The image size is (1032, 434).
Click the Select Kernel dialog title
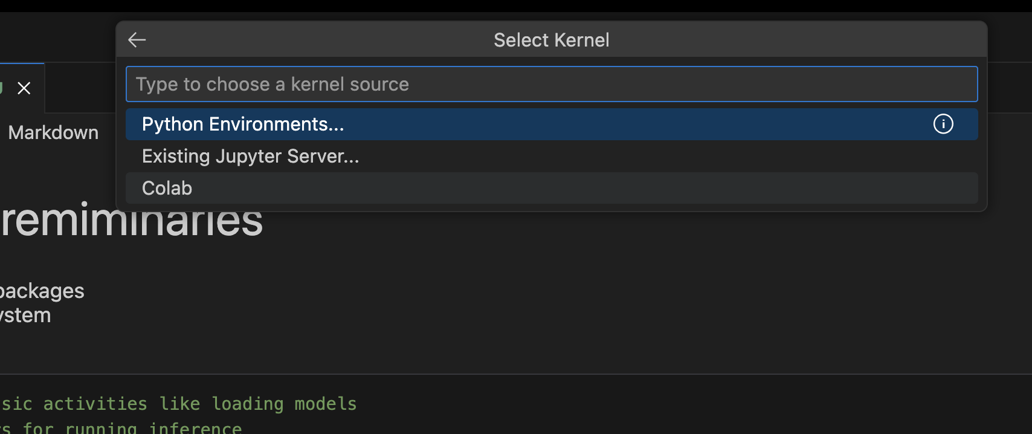[551, 40]
